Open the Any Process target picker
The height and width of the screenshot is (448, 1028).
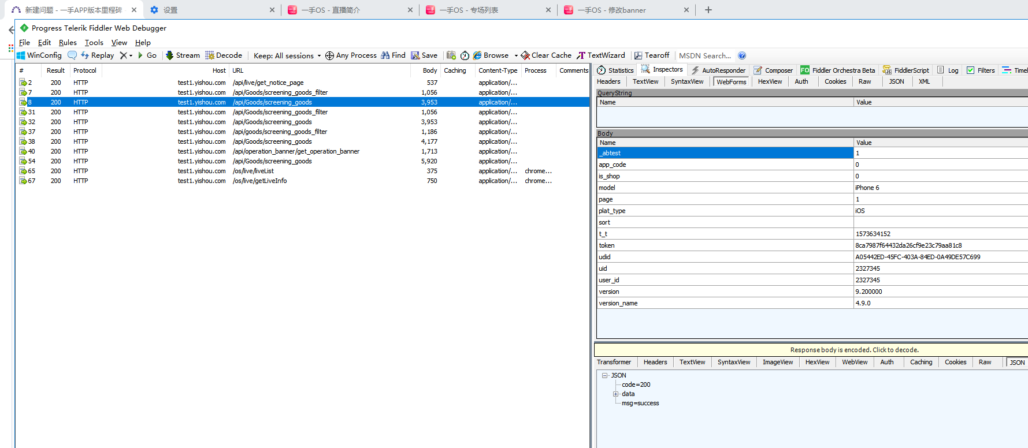(x=351, y=55)
